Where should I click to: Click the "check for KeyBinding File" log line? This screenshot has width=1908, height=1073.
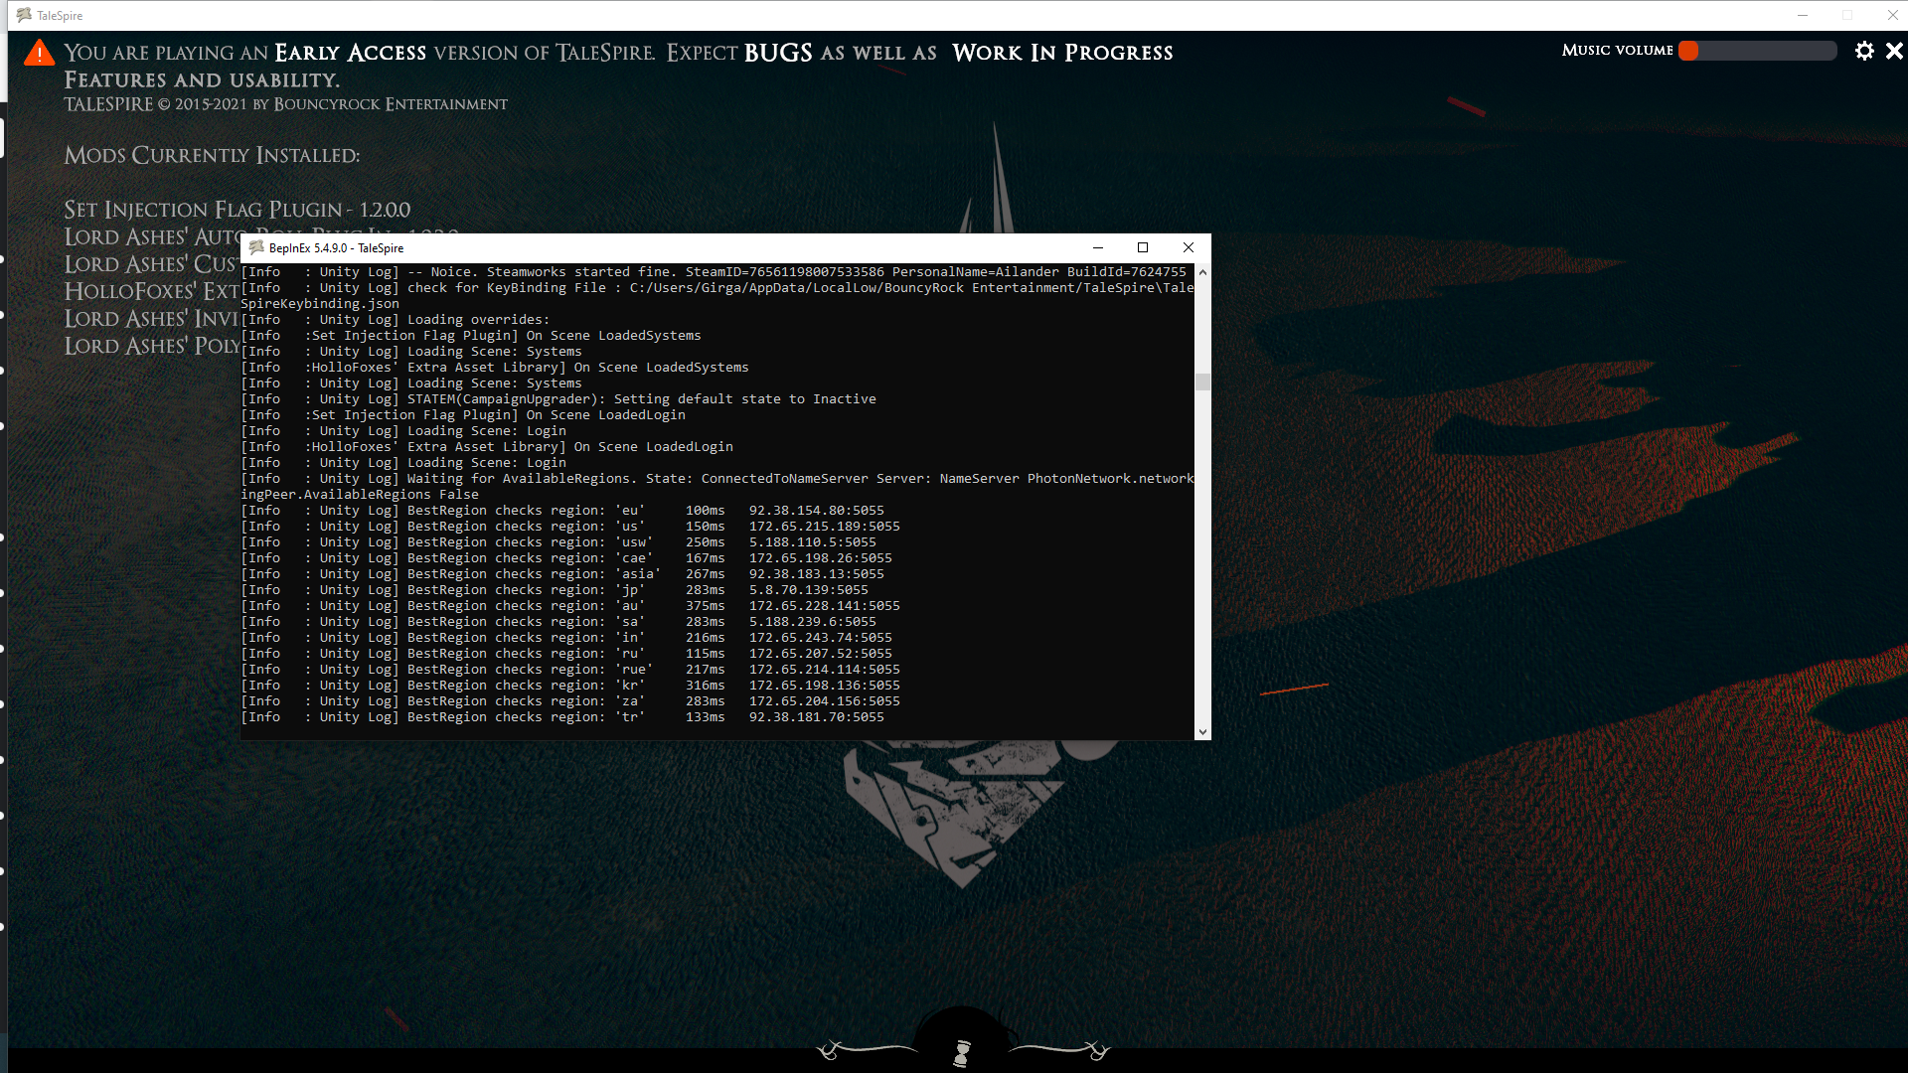click(717, 296)
